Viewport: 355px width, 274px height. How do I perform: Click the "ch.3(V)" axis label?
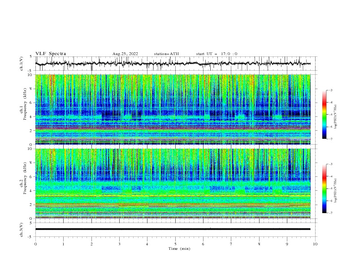(22, 230)
